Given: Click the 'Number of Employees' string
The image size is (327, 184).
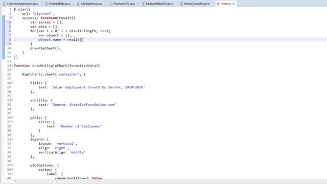Looking at the screenshot, I should (81, 126).
